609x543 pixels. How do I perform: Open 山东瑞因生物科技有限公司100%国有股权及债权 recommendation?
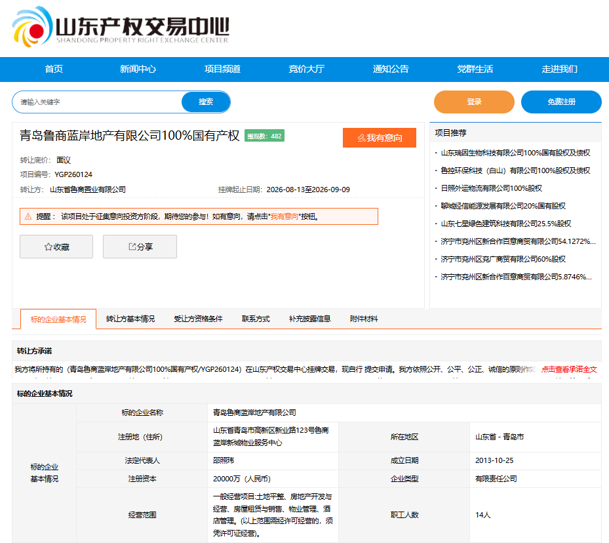[x=515, y=153]
